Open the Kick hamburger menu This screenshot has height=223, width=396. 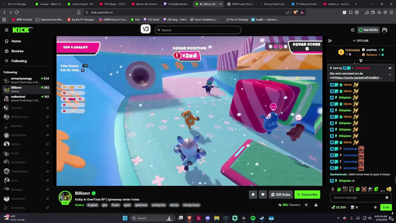click(6, 30)
